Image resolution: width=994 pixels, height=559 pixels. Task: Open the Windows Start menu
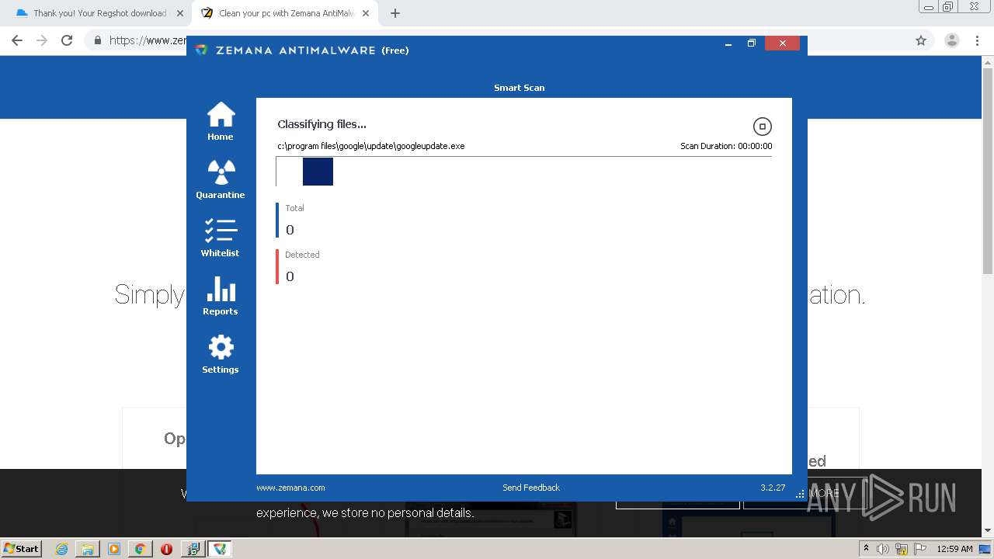[x=22, y=548]
